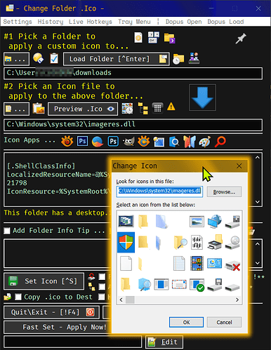Launch the first Photoshop icon
Image resolution: width=271 pixels, height=350 pixels.
(x=82, y=141)
